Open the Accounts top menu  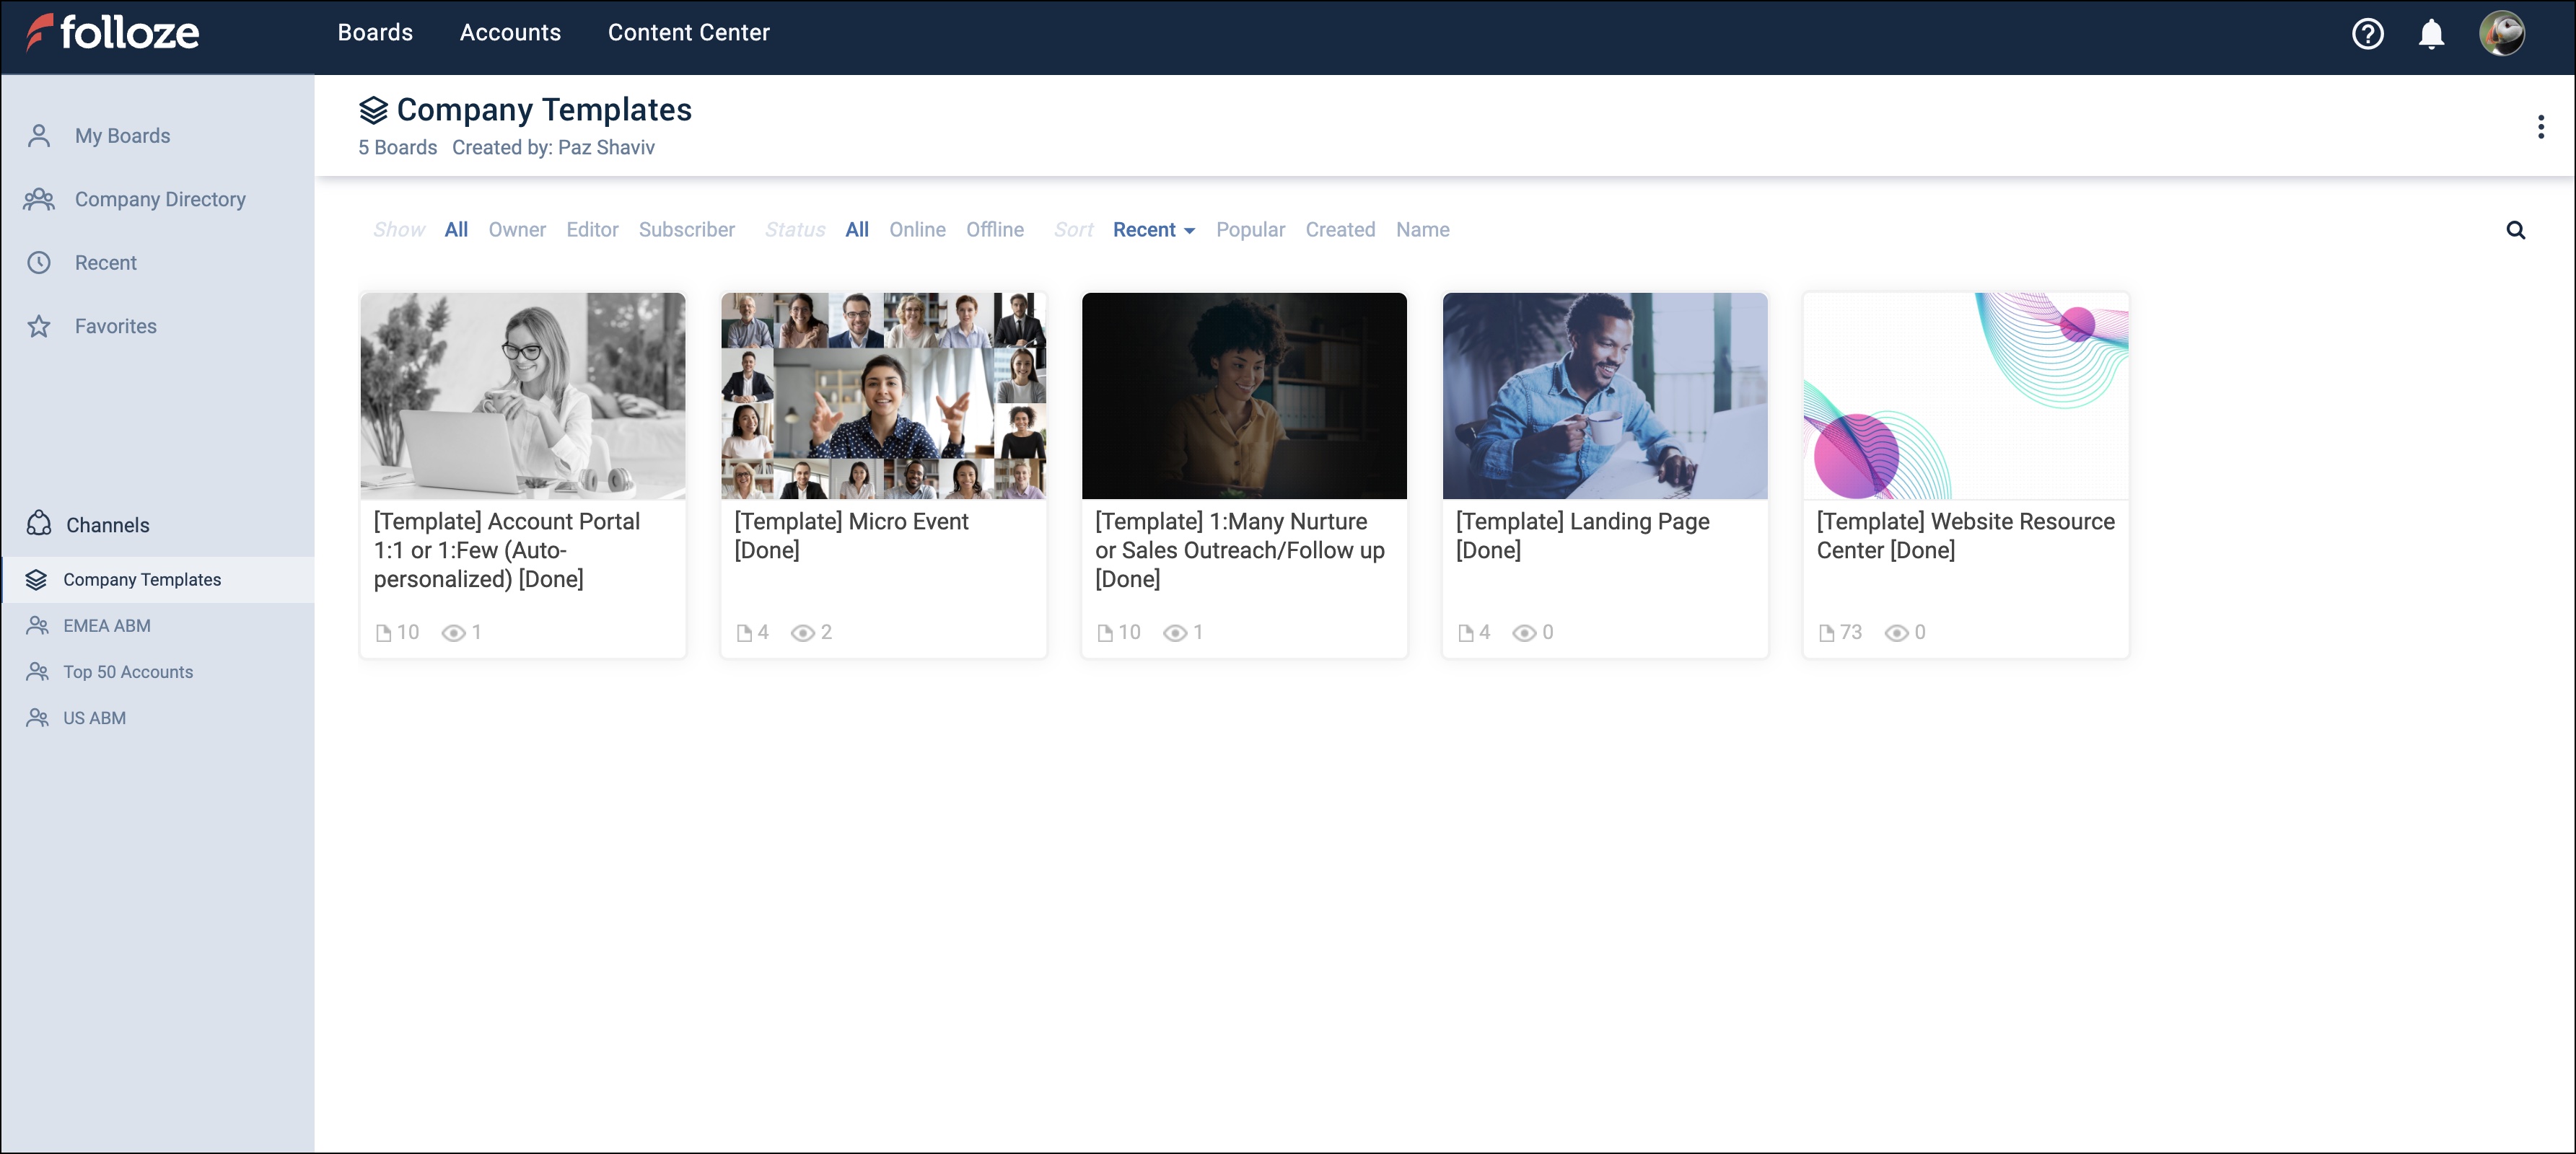510,33
